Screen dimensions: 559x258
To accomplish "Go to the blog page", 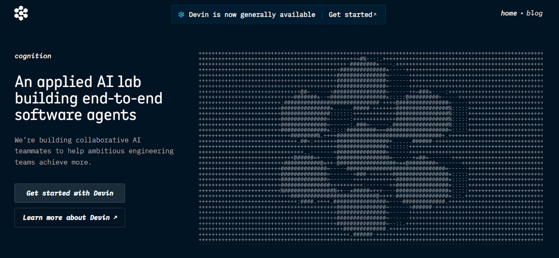I will pyautogui.click(x=535, y=13).
